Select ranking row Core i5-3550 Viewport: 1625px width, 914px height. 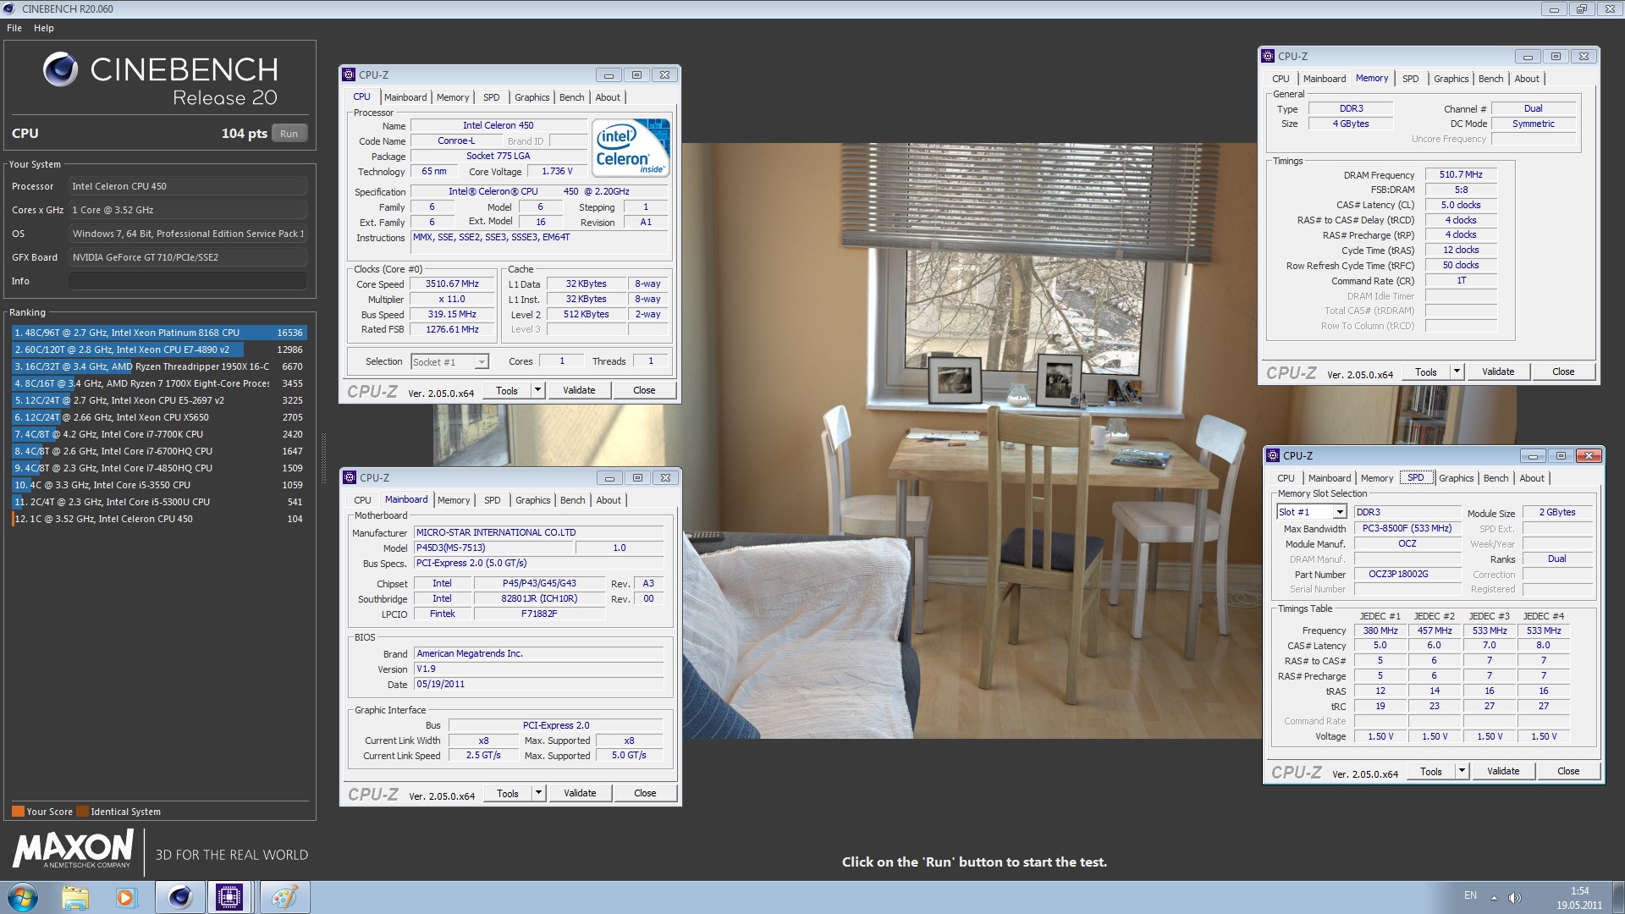tap(159, 485)
